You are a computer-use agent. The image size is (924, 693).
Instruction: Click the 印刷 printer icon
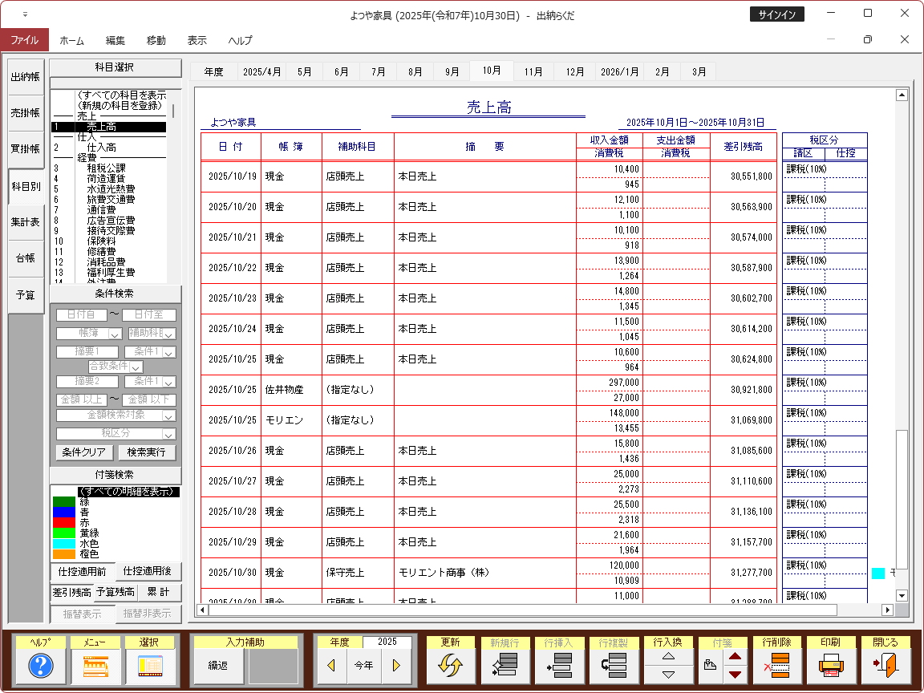coord(831,666)
